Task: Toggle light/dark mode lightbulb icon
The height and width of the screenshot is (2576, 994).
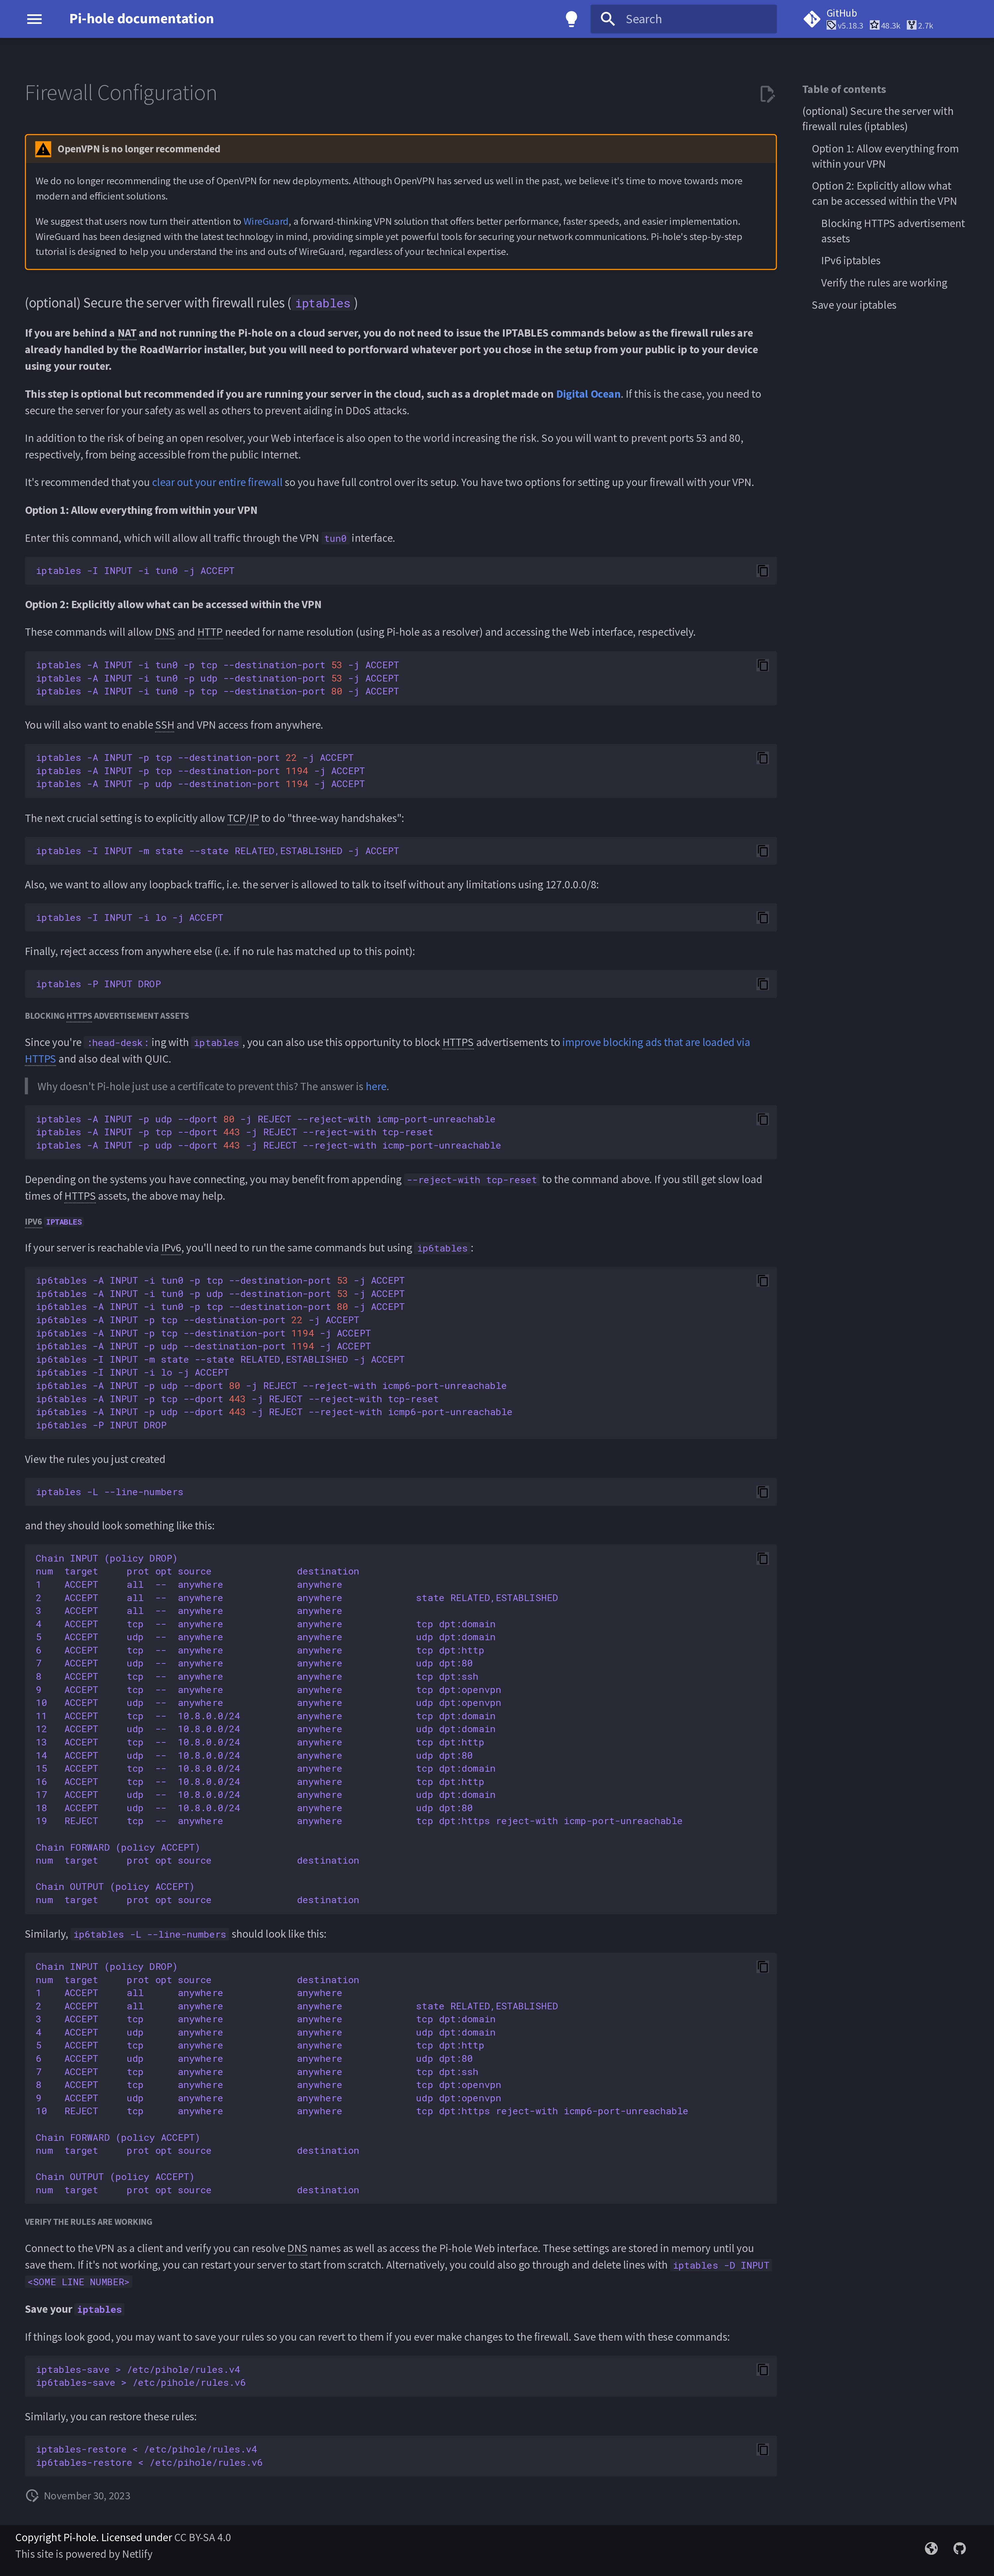Action: (x=571, y=19)
